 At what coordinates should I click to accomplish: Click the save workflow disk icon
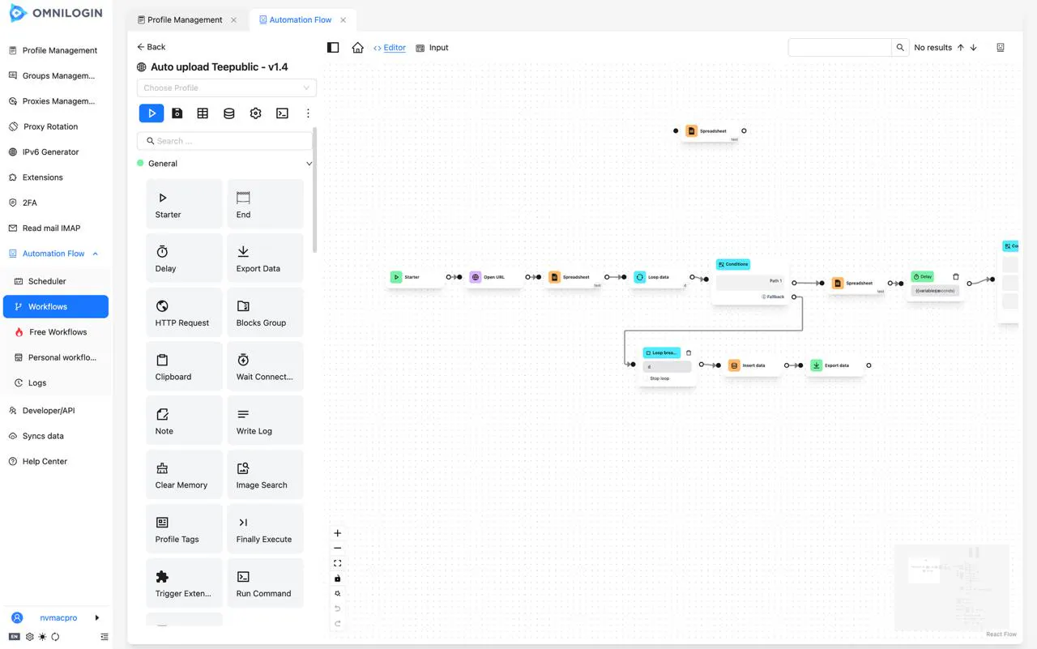177,113
